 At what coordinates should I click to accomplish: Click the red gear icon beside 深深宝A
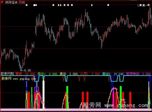(2, 2)
